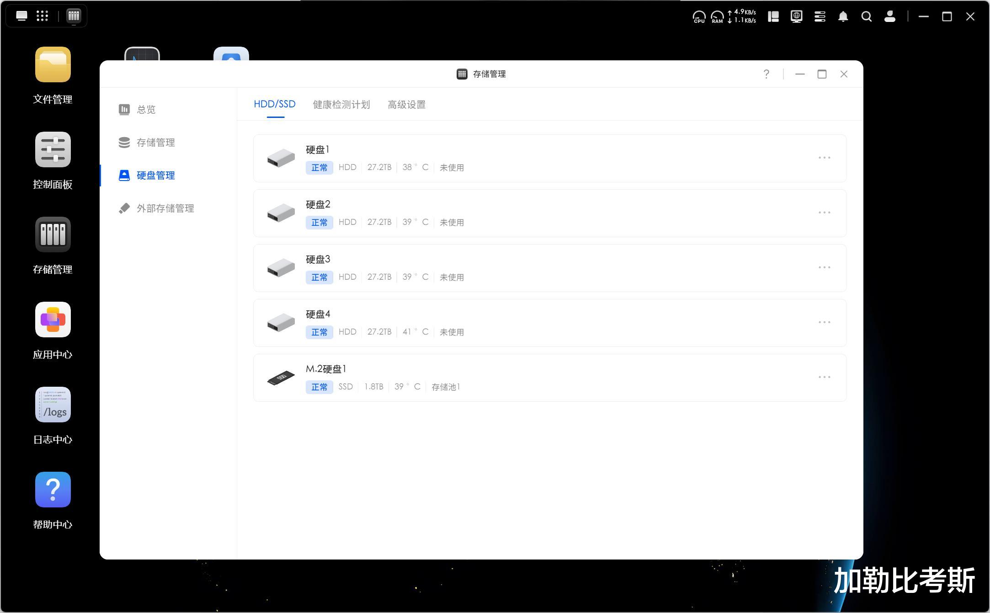Expand more options for 硬盘1

click(x=824, y=158)
